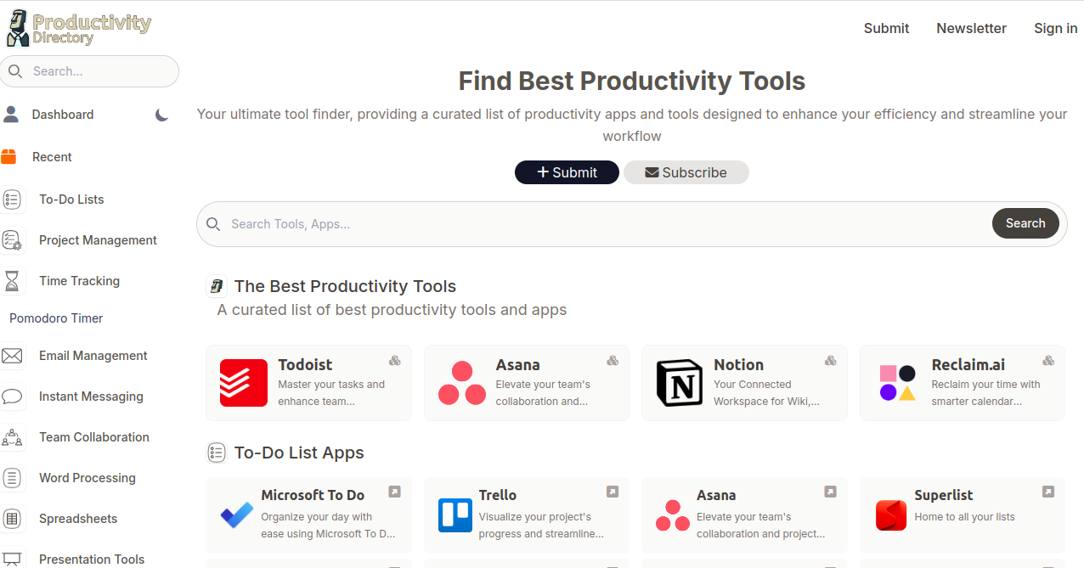The height and width of the screenshot is (568, 1084).
Task: Click the To-Do List Apps section icon
Action: click(x=217, y=453)
